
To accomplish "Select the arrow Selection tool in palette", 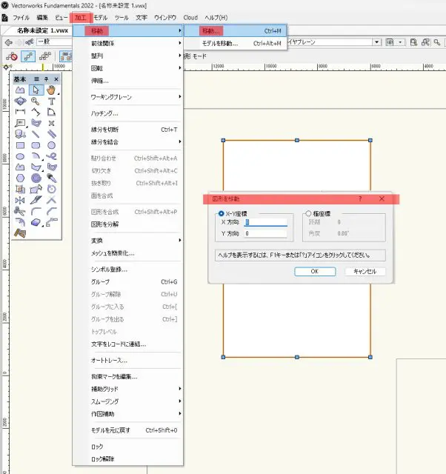I will 36,90.
